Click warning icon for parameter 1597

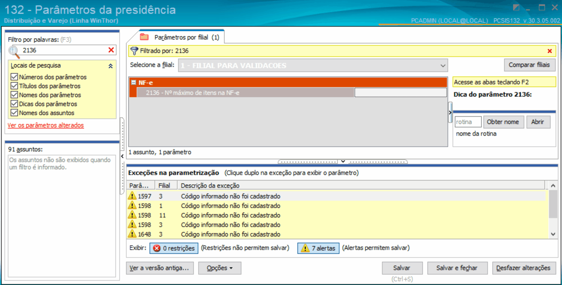pos(132,196)
